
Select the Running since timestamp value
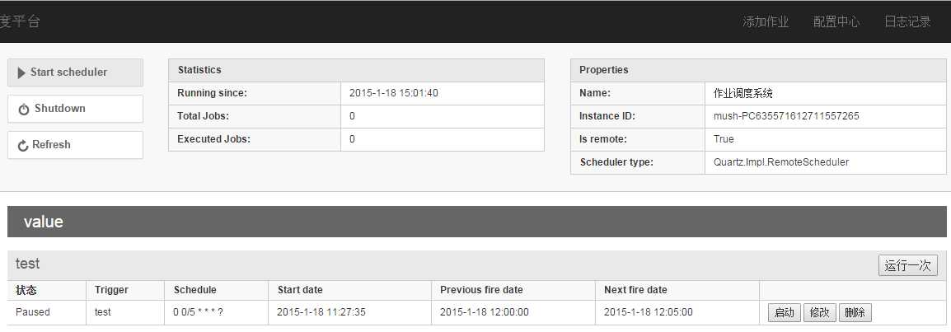[394, 93]
